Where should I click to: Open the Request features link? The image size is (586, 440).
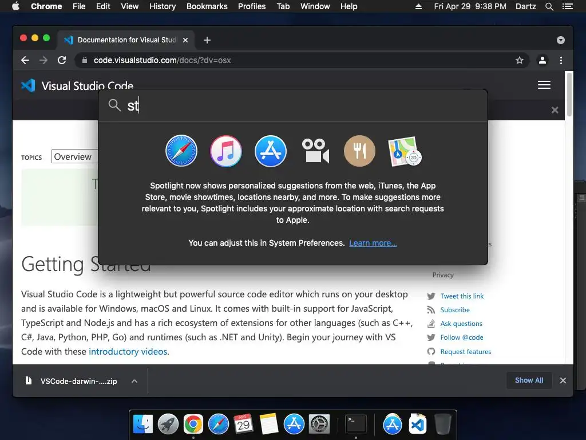[x=466, y=352]
